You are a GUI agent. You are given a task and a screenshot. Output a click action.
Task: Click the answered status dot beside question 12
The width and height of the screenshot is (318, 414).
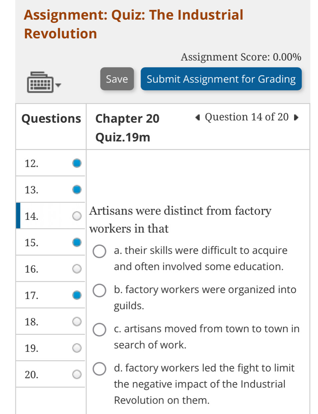coord(76,163)
